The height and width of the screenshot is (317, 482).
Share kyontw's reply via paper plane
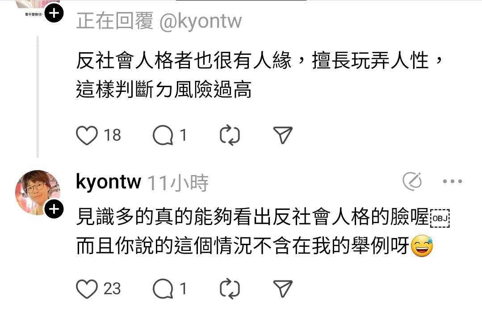click(x=283, y=289)
